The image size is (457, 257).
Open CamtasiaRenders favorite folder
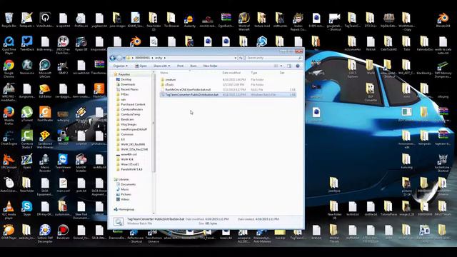[131, 109]
